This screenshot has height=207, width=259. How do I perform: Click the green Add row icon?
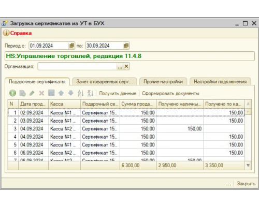(x=12, y=93)
